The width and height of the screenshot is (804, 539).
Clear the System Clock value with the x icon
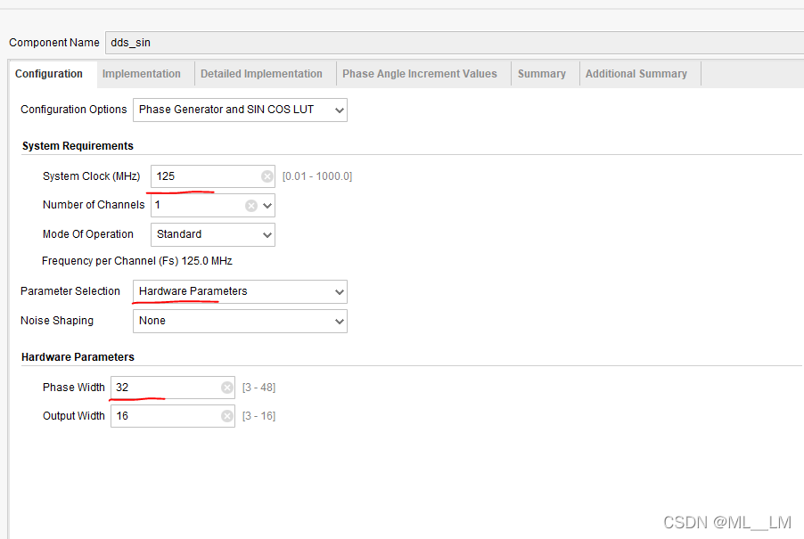click(x=267, y=176)
